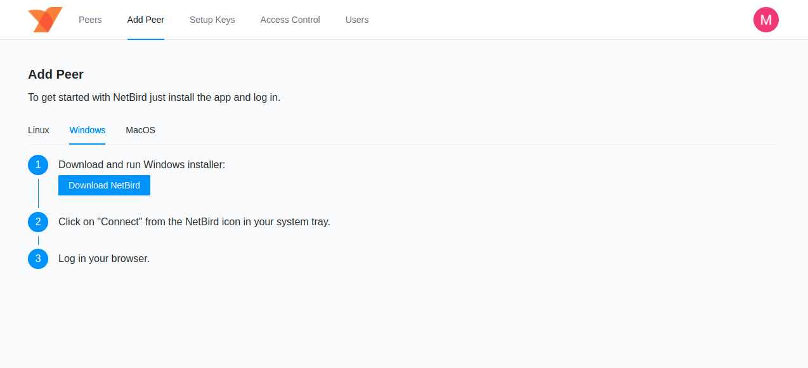Open the Setup Keys page
Screen dimensions: 808x368
(212, 20)
